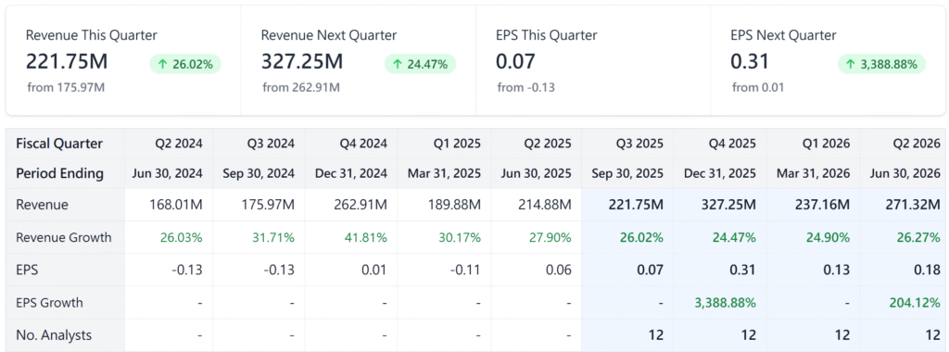Viewport: 949px width, 352px height.
Task: Click the 41.81% revenue growth value
Action: point(364,237)
